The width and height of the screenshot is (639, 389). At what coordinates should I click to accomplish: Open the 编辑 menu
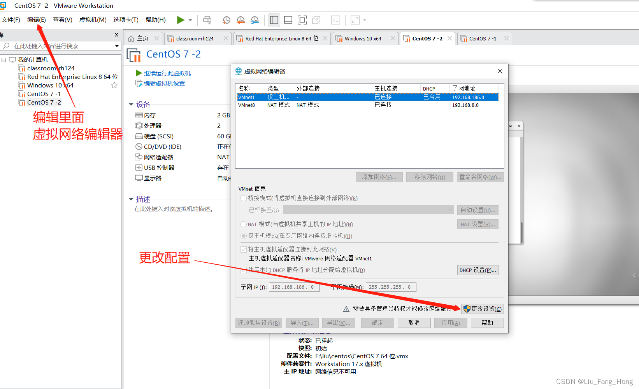36,20
